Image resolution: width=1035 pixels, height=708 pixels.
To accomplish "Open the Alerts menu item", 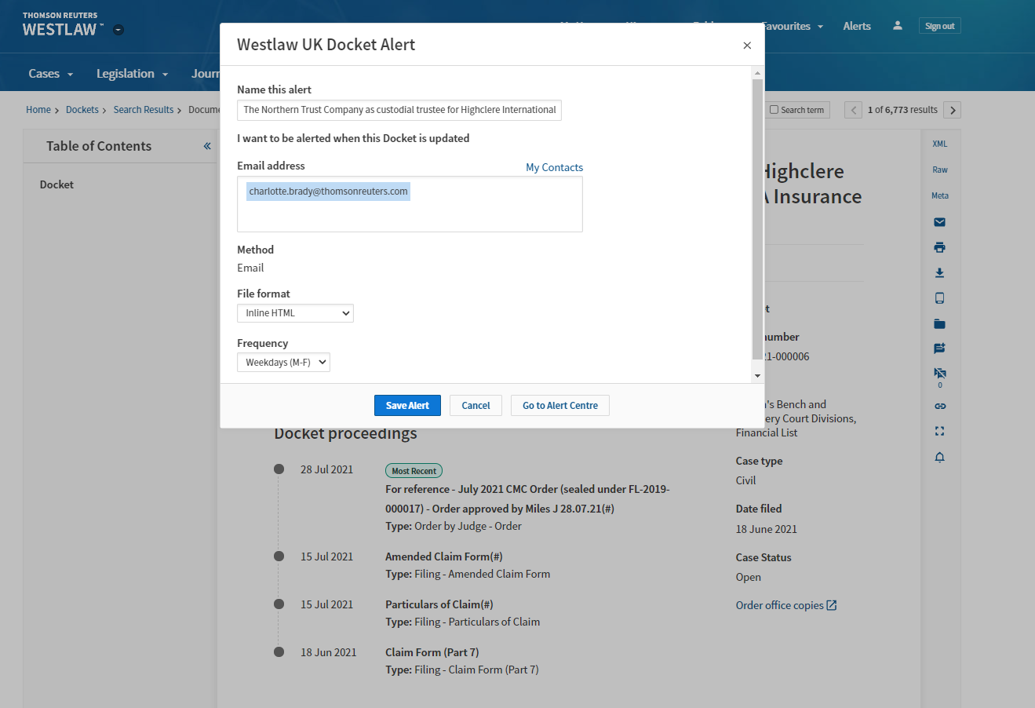I will 857,26.
